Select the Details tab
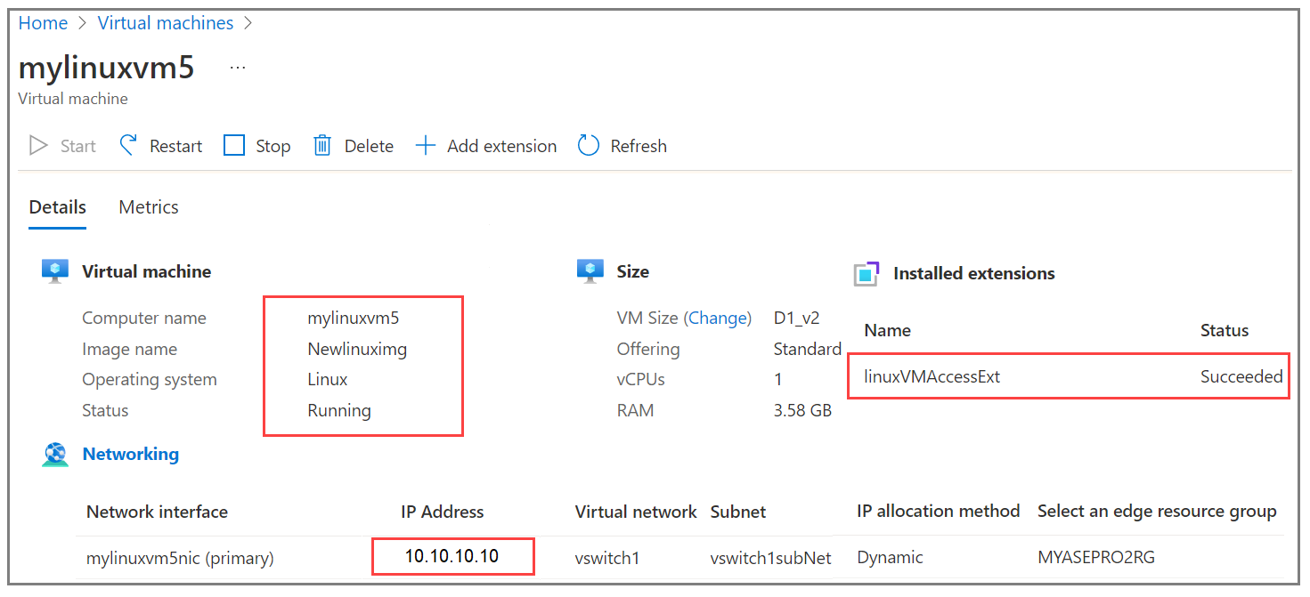1310x597 pixels. pyautogui.click(x=58, y=207)
